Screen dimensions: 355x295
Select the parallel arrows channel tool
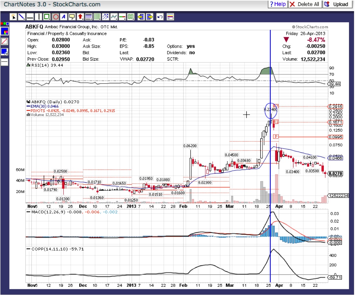[x=106, y=17]
